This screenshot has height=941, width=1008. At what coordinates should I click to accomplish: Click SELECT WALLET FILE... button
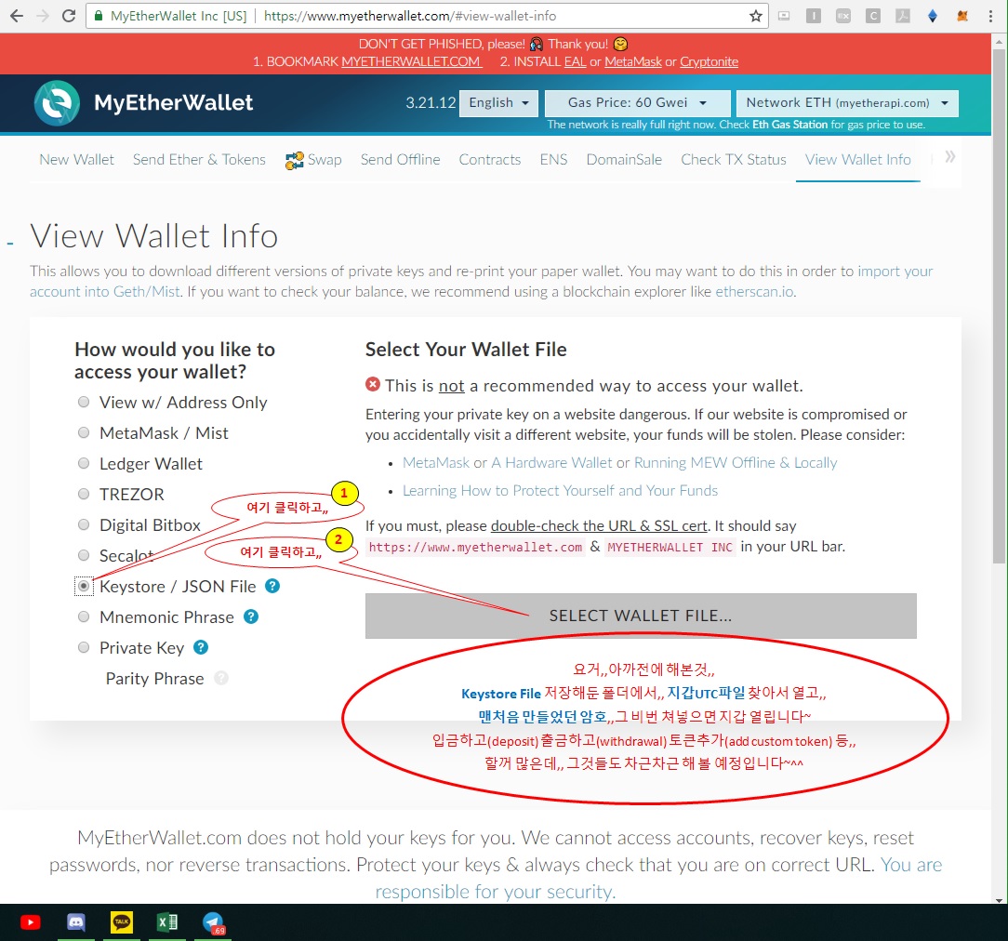tap(641, 616)
